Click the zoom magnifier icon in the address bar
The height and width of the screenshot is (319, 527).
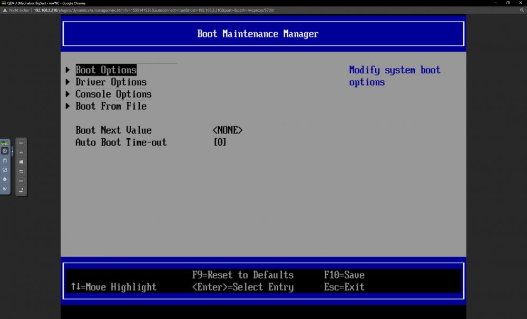(522, 11)
